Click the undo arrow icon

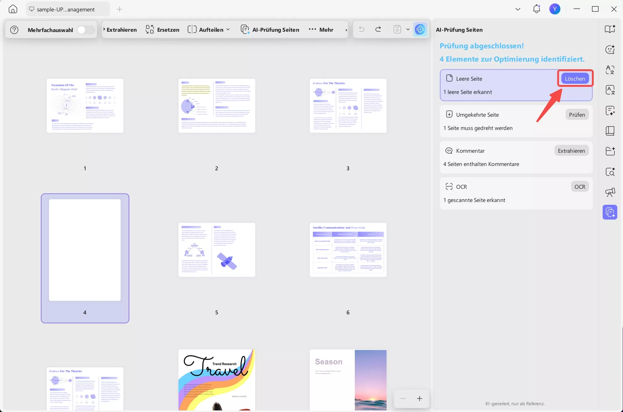pyautogui.click(x=362, y=30)
